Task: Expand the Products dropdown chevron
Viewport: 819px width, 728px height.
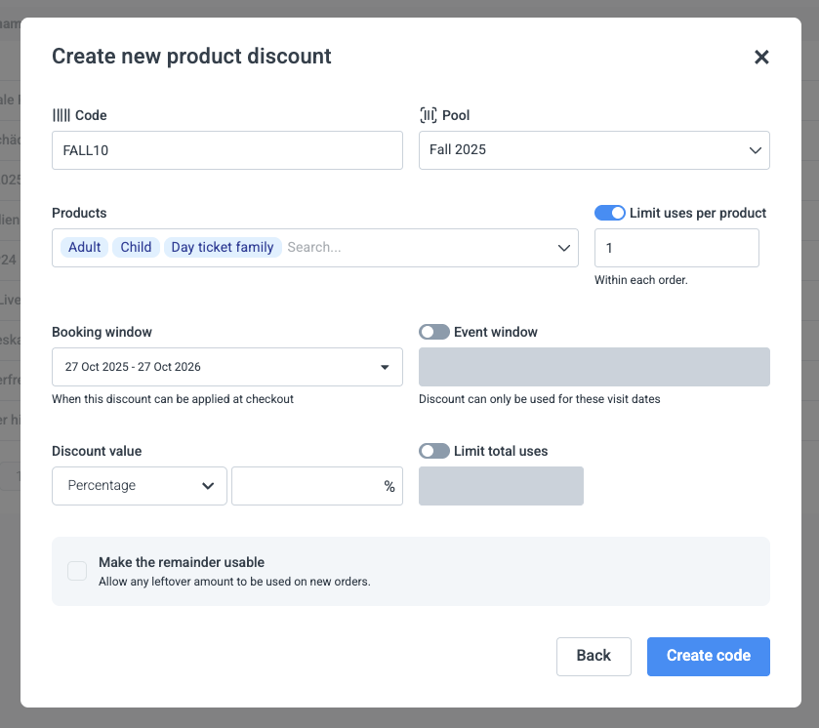Action: tap(564, 248)
